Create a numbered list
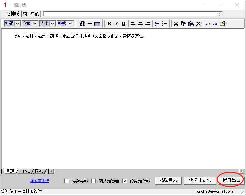Image resolution: width=246 pixels, height=196 pixels. pos(157,24)
